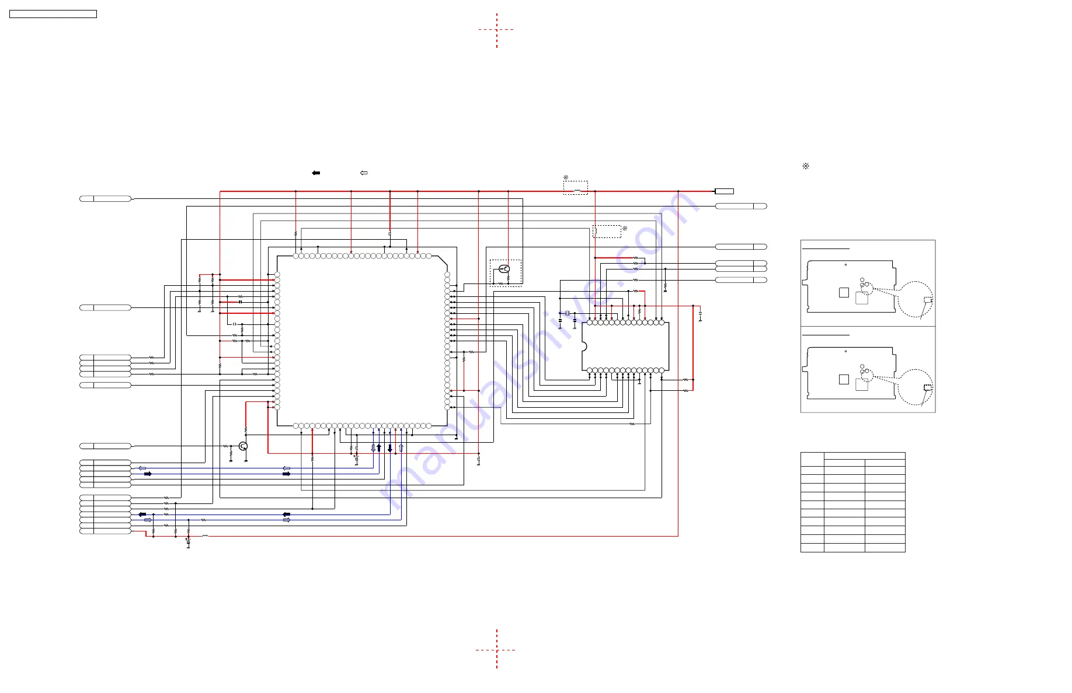Click the upper board layout drawing
Viewport: 1072px width, 693px height.
click(850, 286)
